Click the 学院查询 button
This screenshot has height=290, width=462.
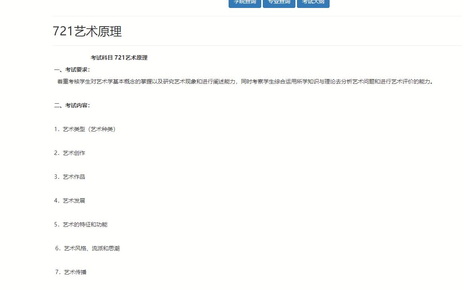(245, 2)
